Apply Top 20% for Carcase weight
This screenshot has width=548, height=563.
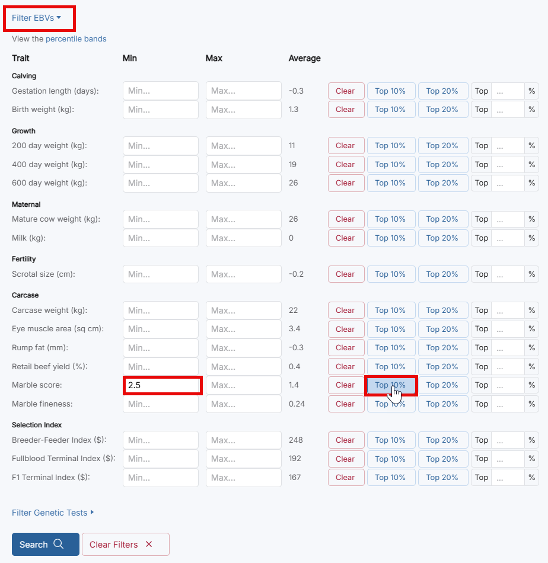click(442, 310)
